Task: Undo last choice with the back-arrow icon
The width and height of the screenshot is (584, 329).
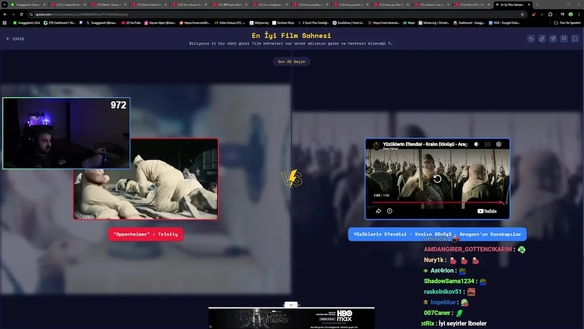Action: point(531,39)
